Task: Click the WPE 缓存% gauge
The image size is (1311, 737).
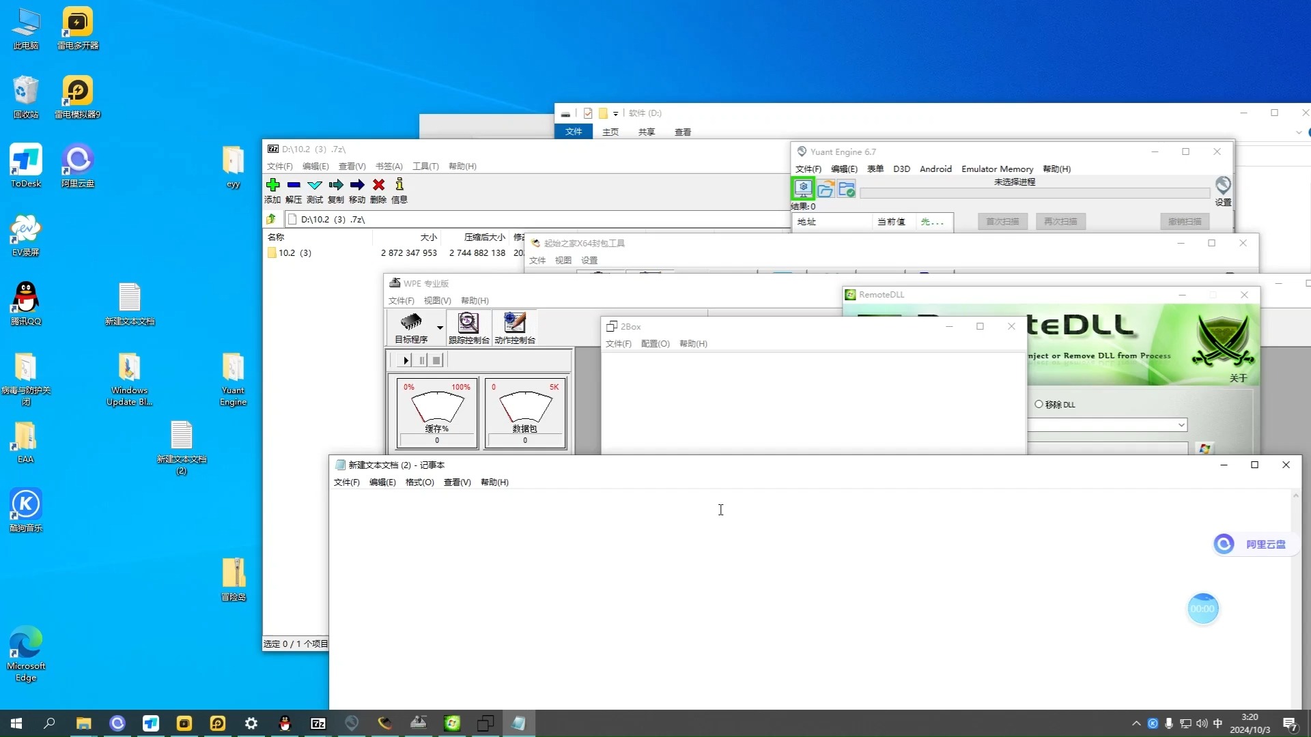Action: pyautogui.click(x=437, y=413)
